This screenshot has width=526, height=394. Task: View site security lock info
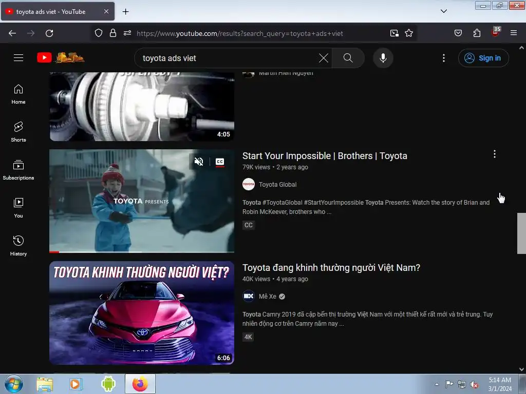point(113,33)
